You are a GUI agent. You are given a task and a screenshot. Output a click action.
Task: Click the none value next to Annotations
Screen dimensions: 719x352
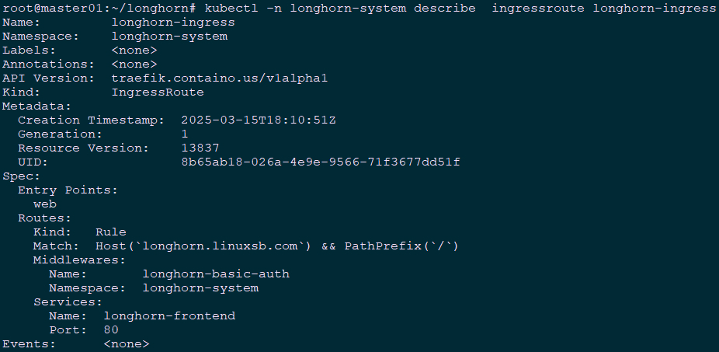[134, 64]
